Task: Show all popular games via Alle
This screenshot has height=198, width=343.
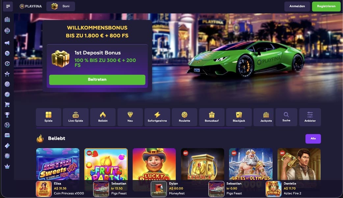Action: 313,139
